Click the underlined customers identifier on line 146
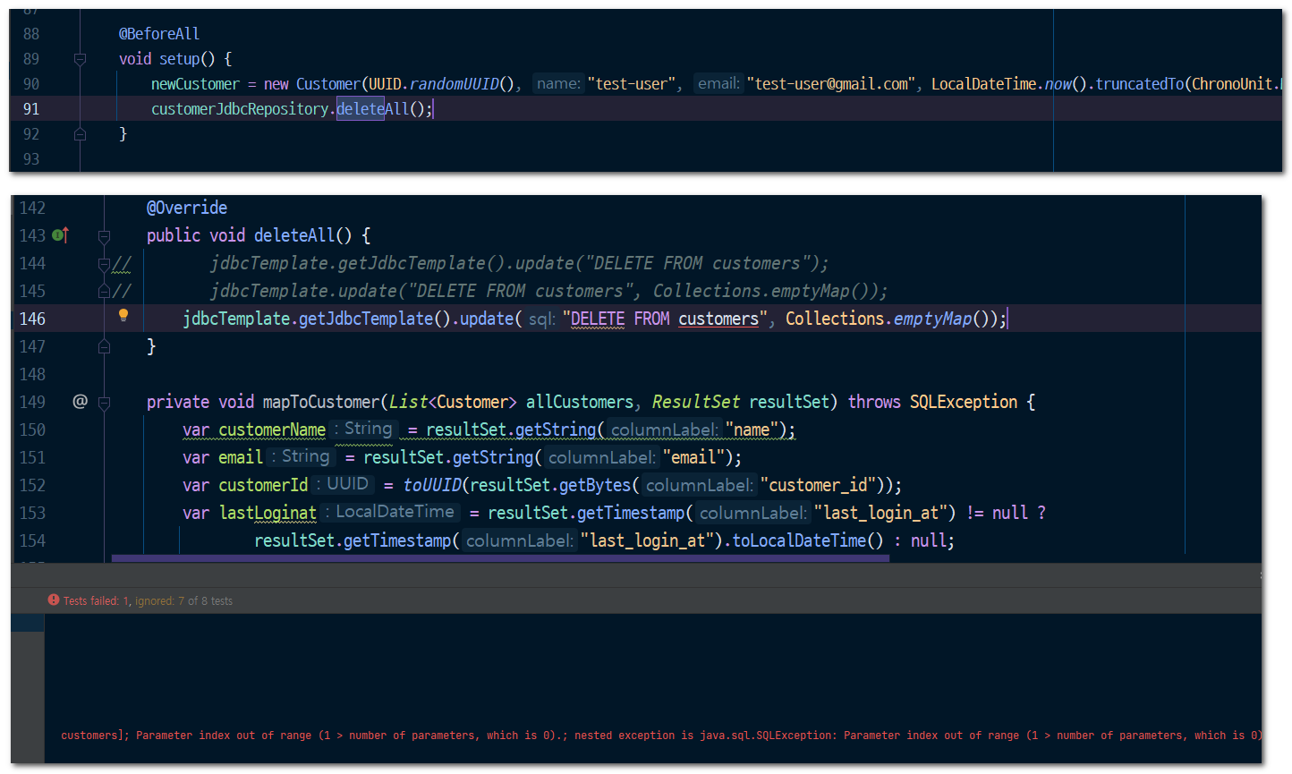 pyautogui.click(x=717, y=319)
